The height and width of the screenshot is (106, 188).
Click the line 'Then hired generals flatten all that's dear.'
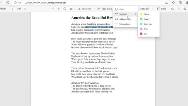tap(91, 62)
